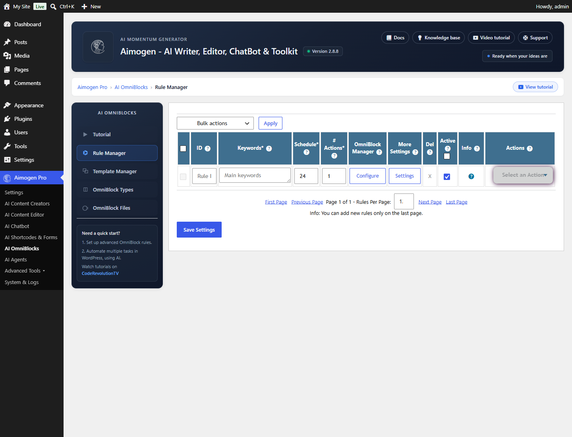Screen dimensions: 572x437
Task: Click the Media library icon
Action: [7, 56]
